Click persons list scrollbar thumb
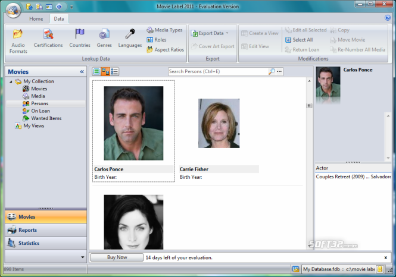 [x=309, y=106]
